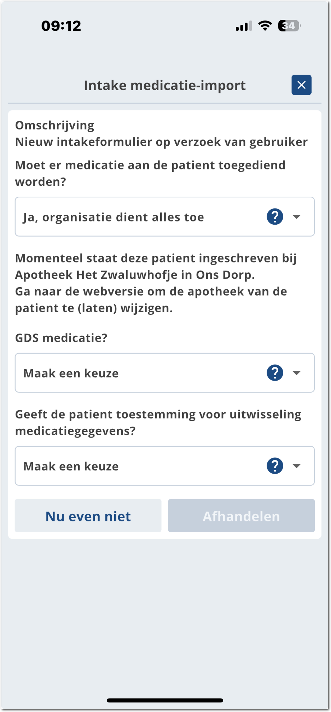Click the dropdown arrow in the GDS medicatie field

(297, 373)
